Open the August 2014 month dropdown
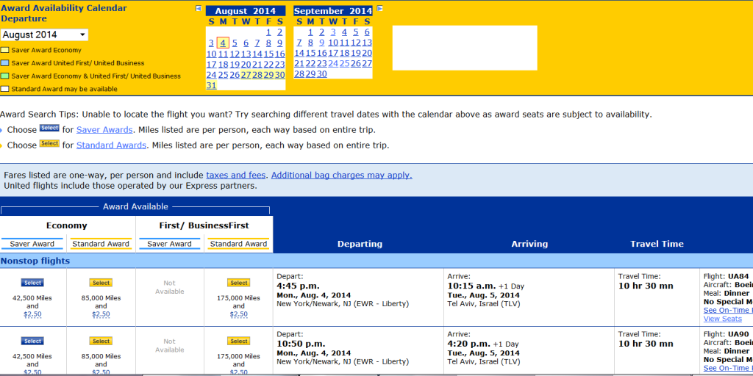The height and width of the screenshot is (376, 753). (x=44, y=35)
